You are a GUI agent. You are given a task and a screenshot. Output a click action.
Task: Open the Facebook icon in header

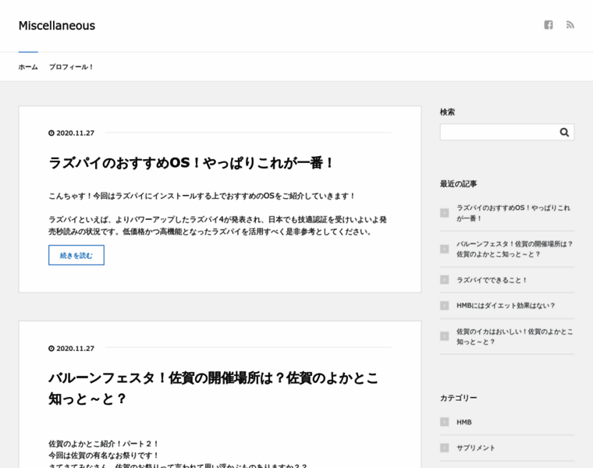click(x=549, y=25)
